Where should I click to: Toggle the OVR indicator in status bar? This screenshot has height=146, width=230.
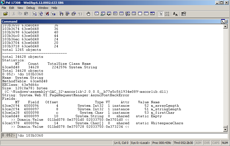pyautogui.click(x=207, y=143)
